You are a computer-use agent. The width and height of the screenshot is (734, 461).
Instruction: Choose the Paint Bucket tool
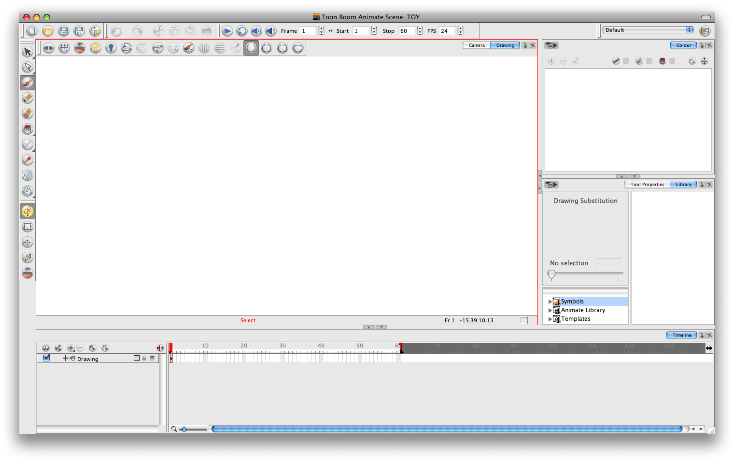pyautogui.click(x=28, y=129)
